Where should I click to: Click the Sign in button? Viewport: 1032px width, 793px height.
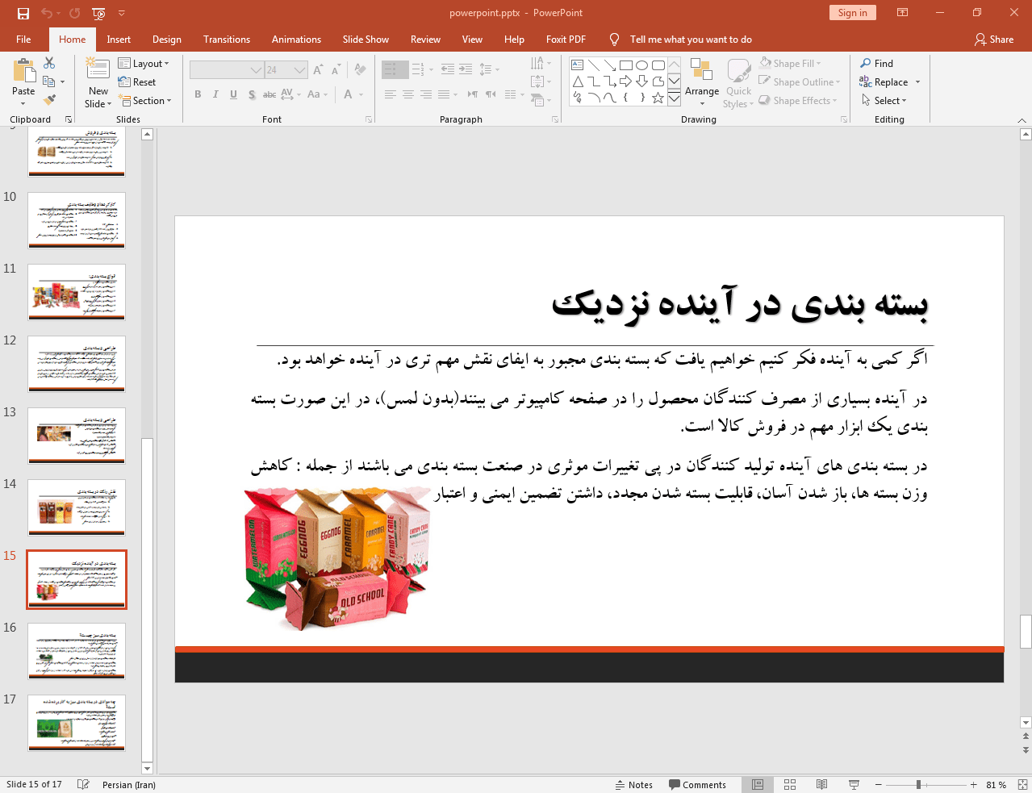[x=852, y=12]
